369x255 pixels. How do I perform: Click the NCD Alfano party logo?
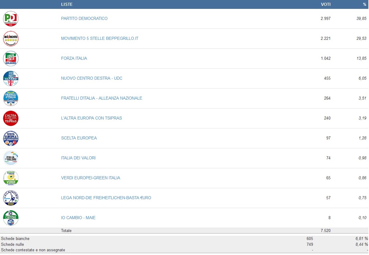coord(11,78)
